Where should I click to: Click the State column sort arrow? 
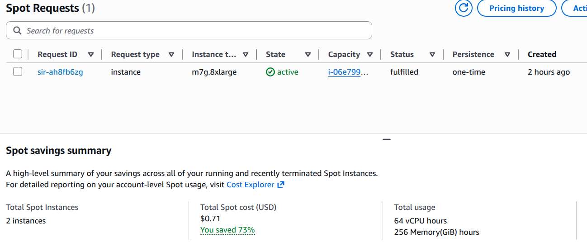pos(308,54)
